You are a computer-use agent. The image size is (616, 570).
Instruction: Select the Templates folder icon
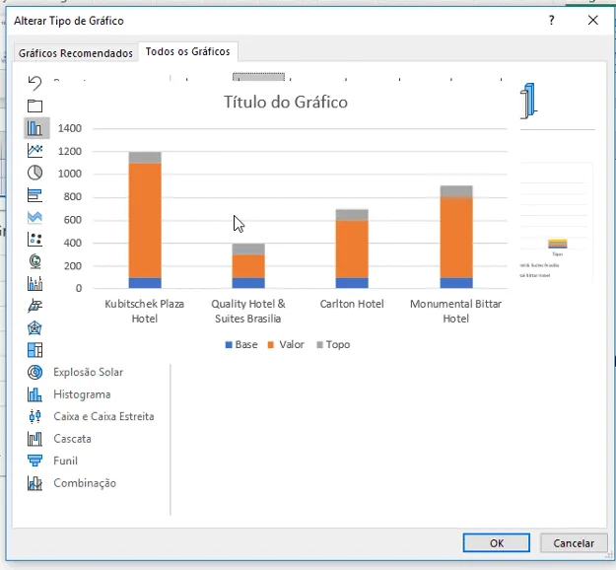(34, 106)
